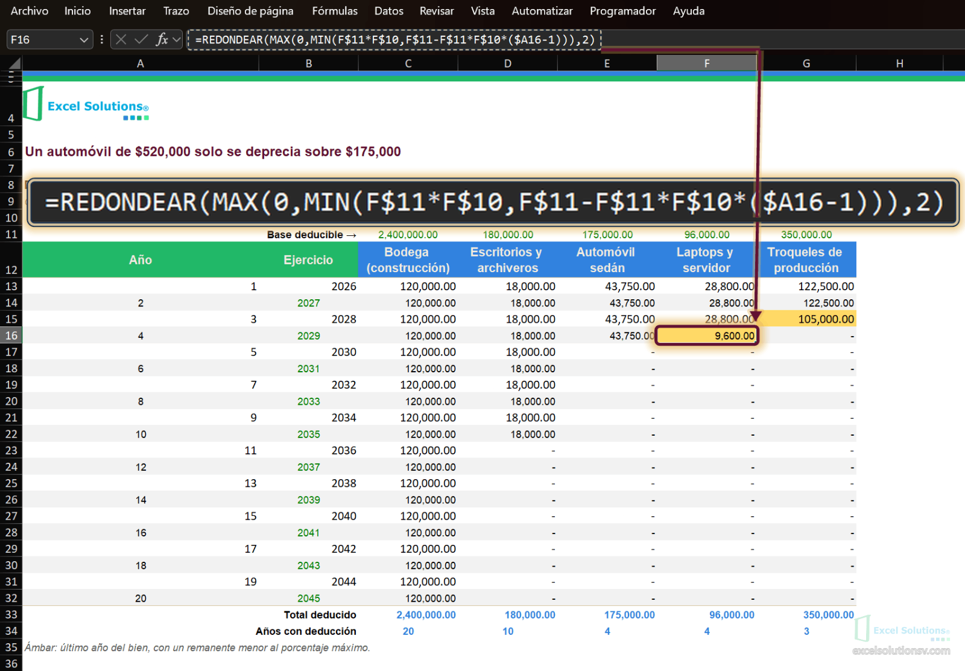Click the green 'Año' header cell
Image resolution: width=965 pixels, height=671 pixels.
[x=141, y=260]
